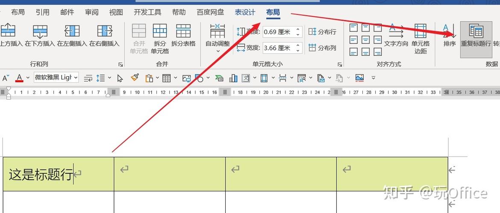Screen dimensions: 500x213
Task: Click Merge Cells (合并单元格) icon
Action: click(139, 31)
